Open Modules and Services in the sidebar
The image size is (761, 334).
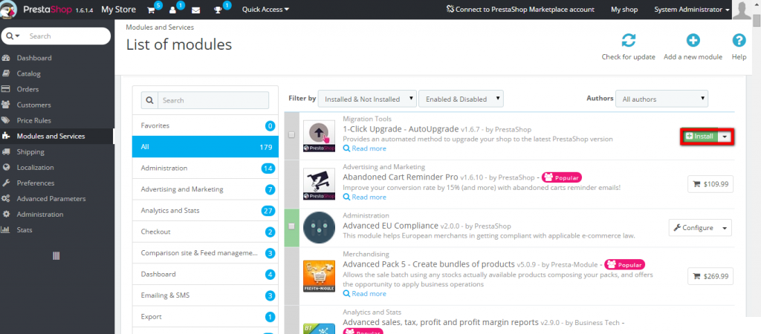[56, 137]
